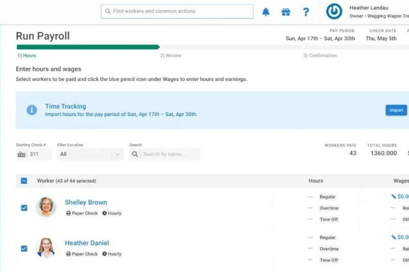Go to the 3) Confirmation step
409x272 pixels.
[x=320, y=56]
